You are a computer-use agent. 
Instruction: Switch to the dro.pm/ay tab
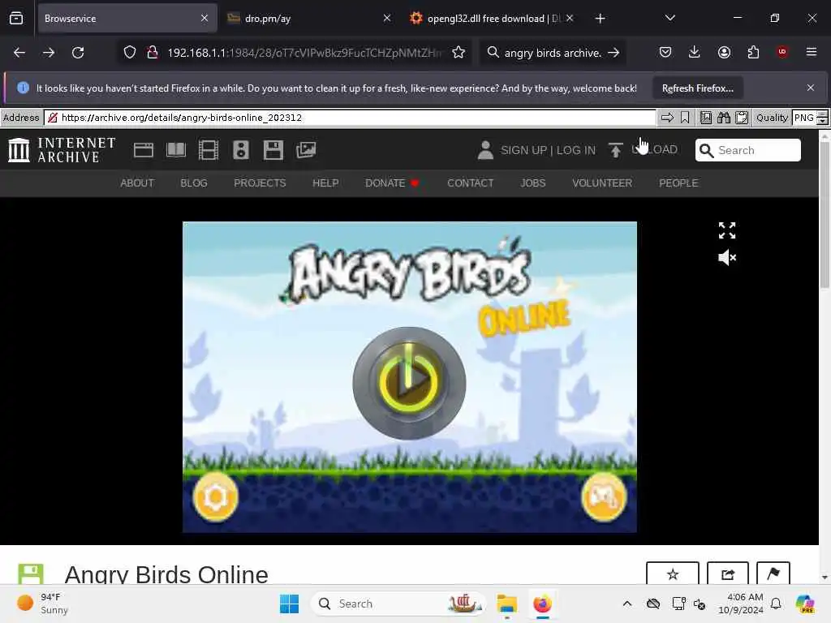pos(309,19)
